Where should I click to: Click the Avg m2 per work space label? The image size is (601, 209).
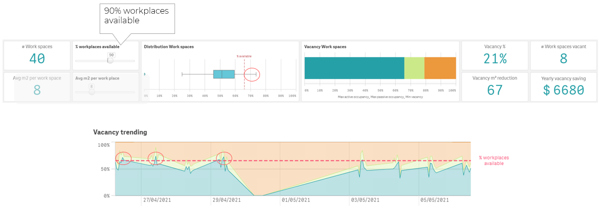[37, 78]
